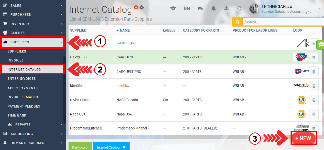The height and width of the screenshot is (150, 324).
Task: Open the graduation cap training icon
Action: (173, 8)
